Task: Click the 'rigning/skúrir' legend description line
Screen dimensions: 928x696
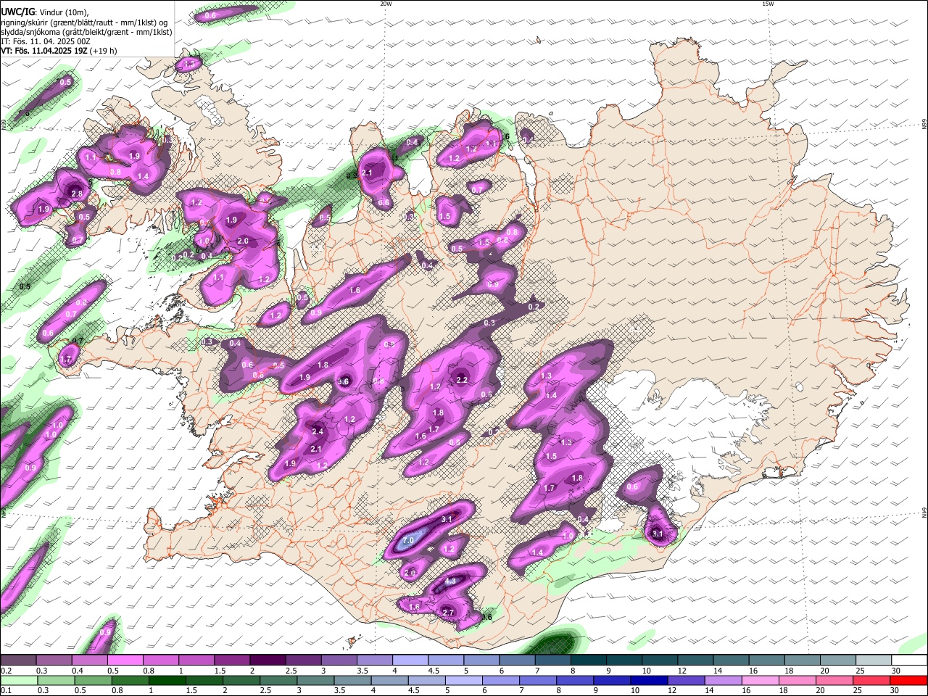Action: coord(84,22)
